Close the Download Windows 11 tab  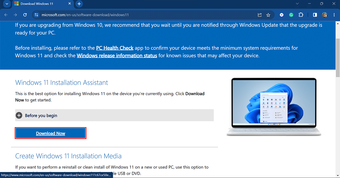click(x=69, y=4)
